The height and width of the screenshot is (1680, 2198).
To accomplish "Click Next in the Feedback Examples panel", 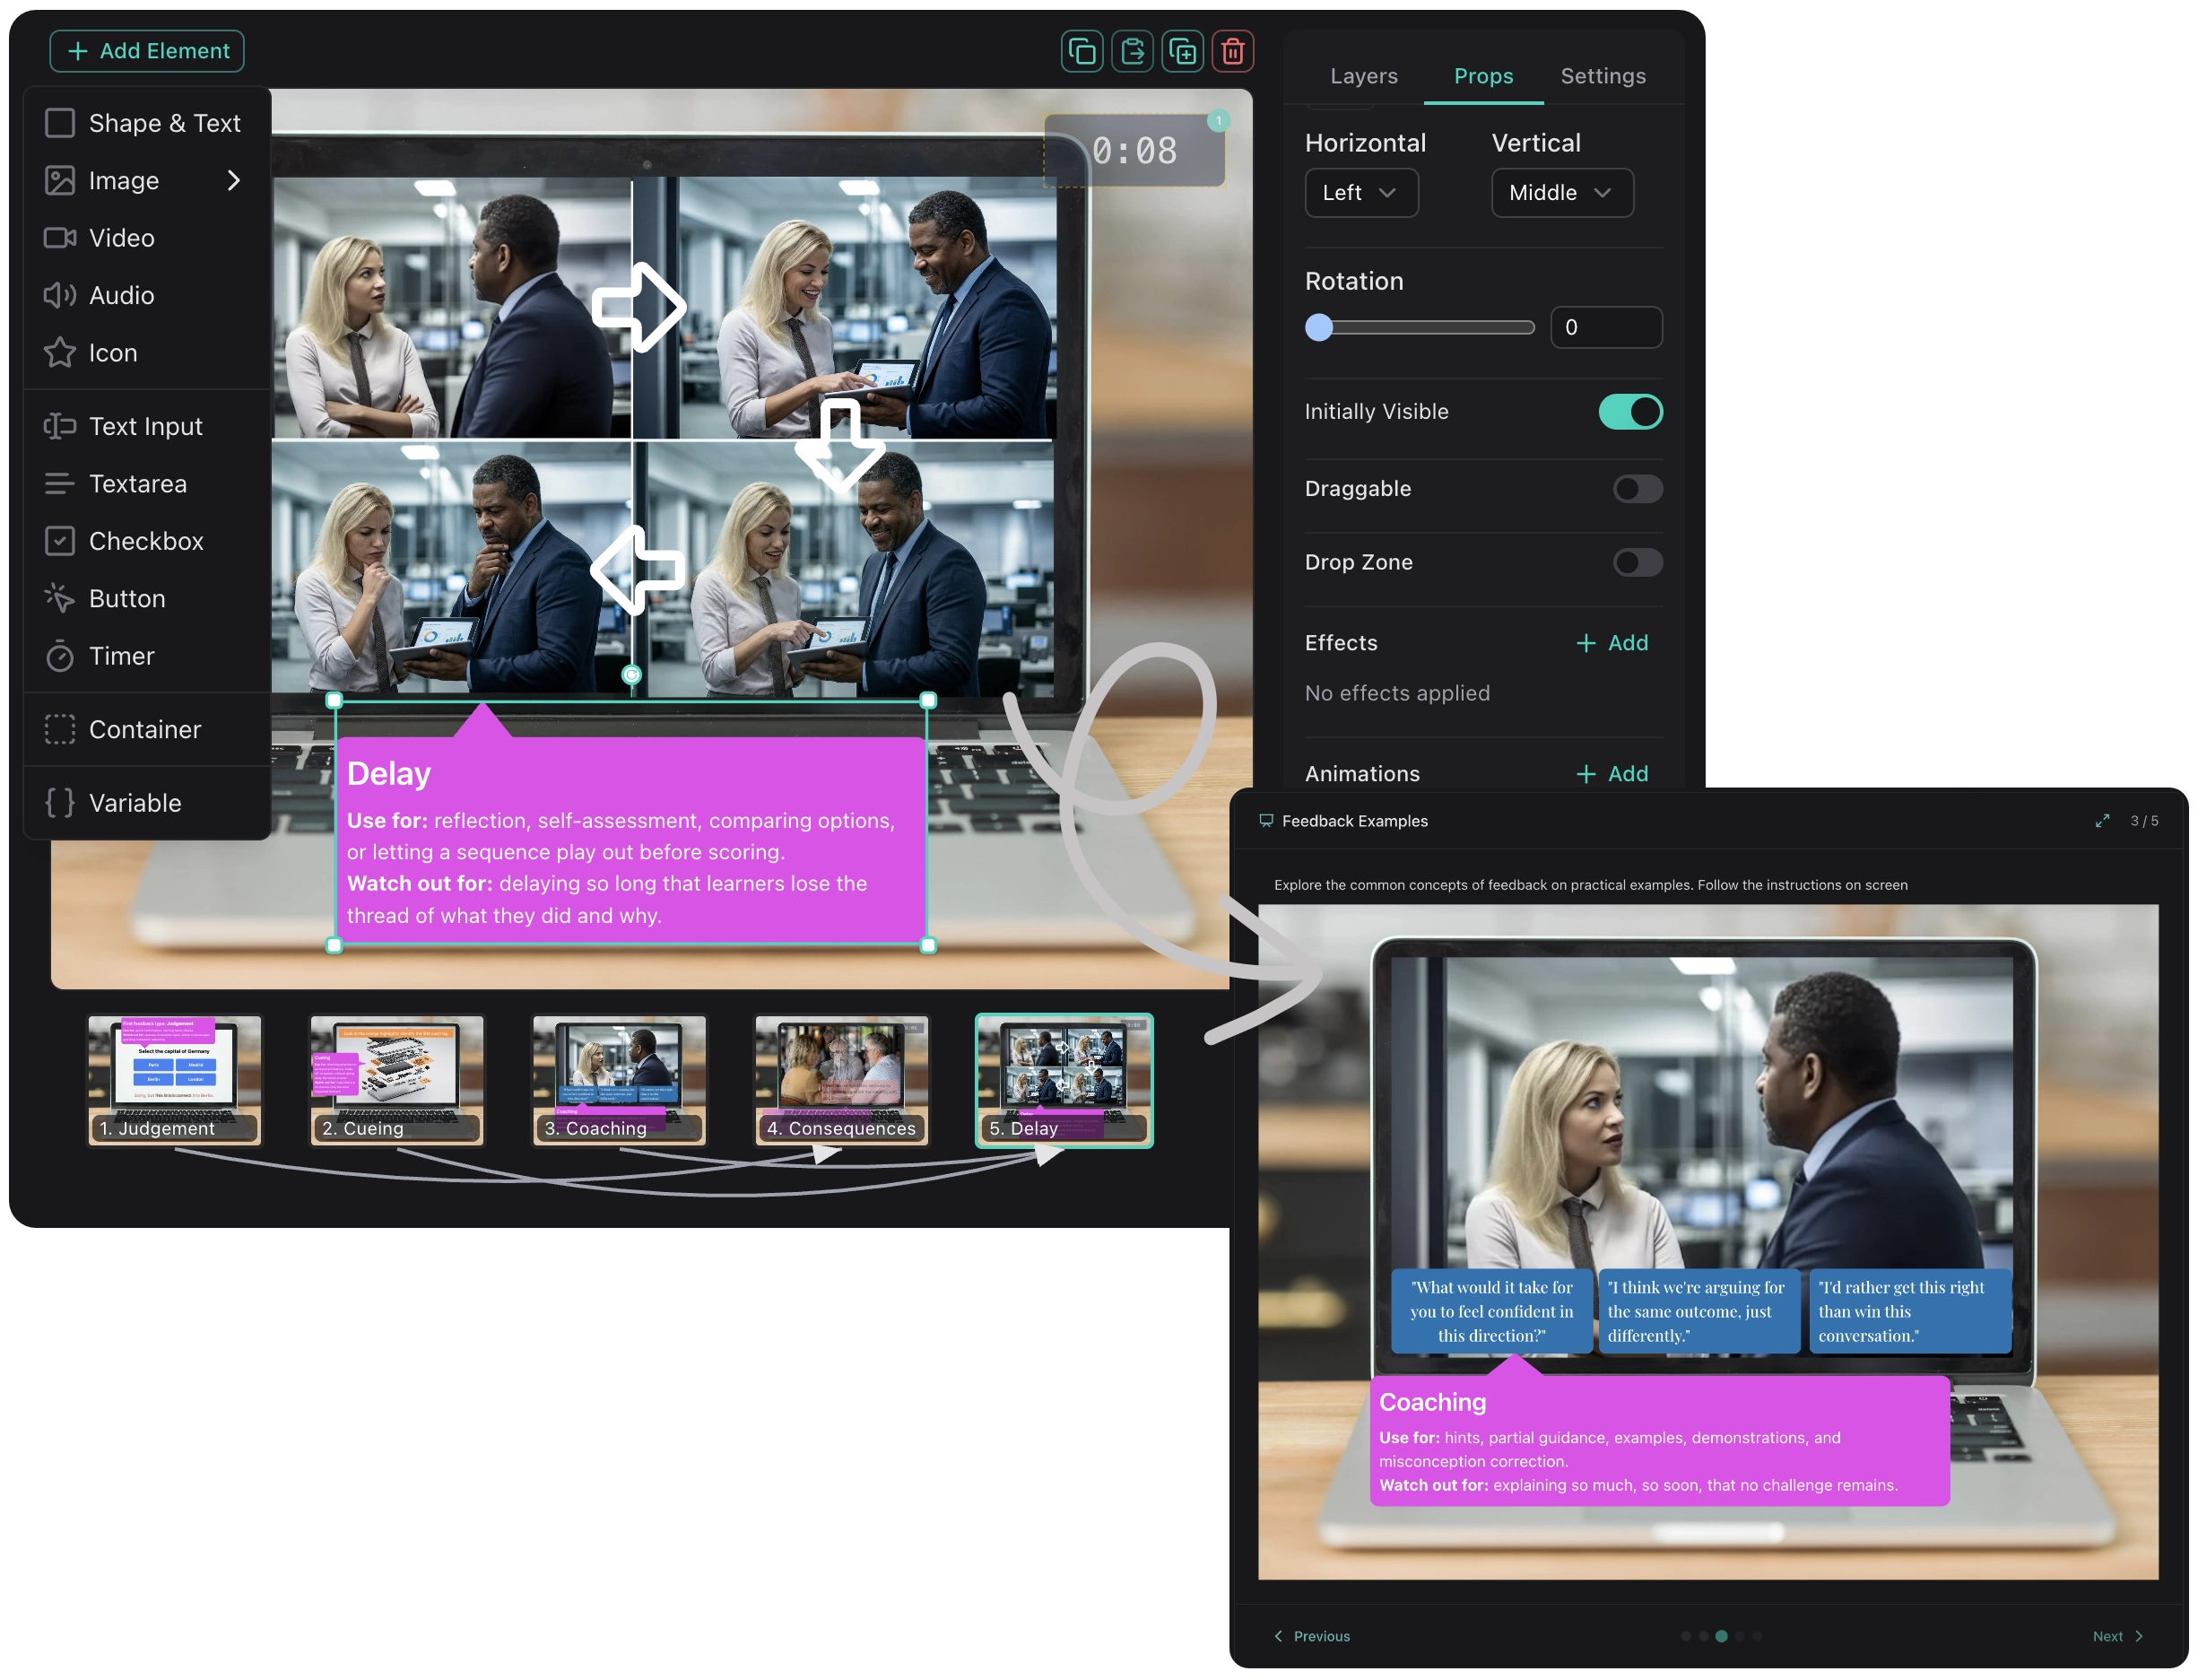I will click(x=2116, y=1635).
